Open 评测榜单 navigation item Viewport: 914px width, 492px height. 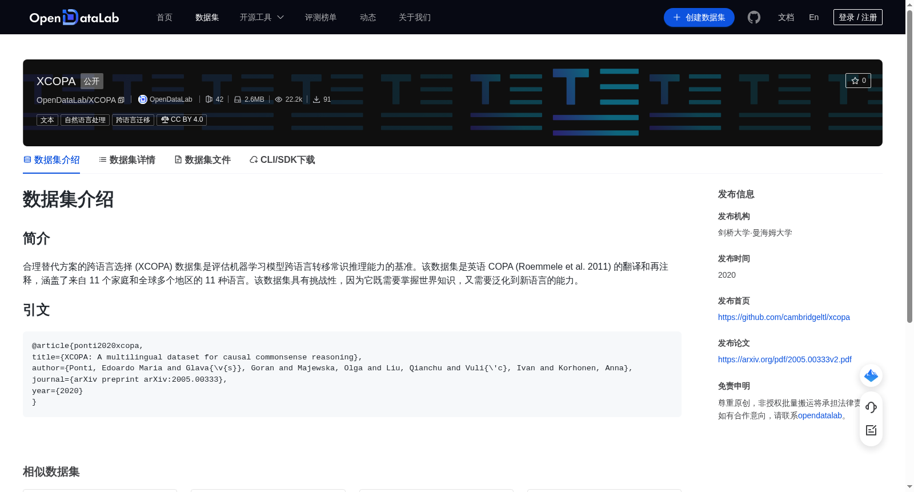click(321, 17)
